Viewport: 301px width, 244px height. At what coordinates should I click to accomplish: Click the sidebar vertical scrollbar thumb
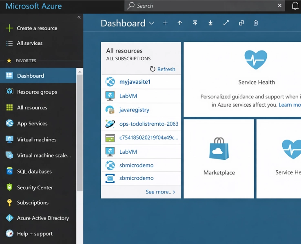tap(80, 133)
